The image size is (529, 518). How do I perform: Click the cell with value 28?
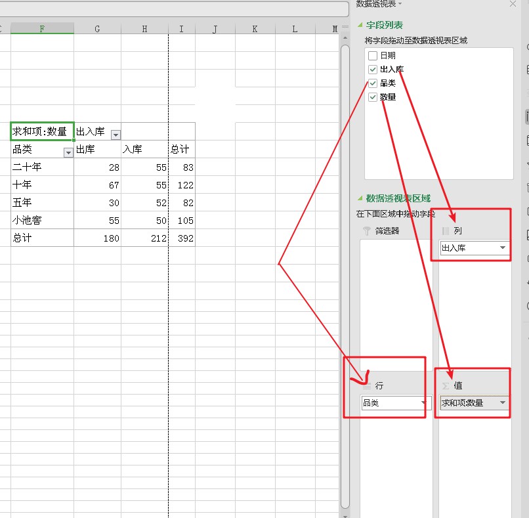click(x=97, y=167)
